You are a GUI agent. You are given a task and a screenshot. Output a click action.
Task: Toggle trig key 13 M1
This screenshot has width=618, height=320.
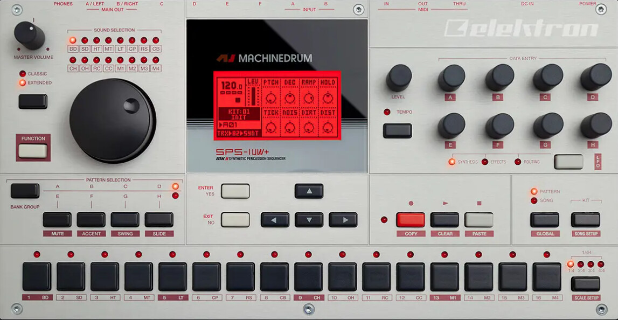coord(445,277)
